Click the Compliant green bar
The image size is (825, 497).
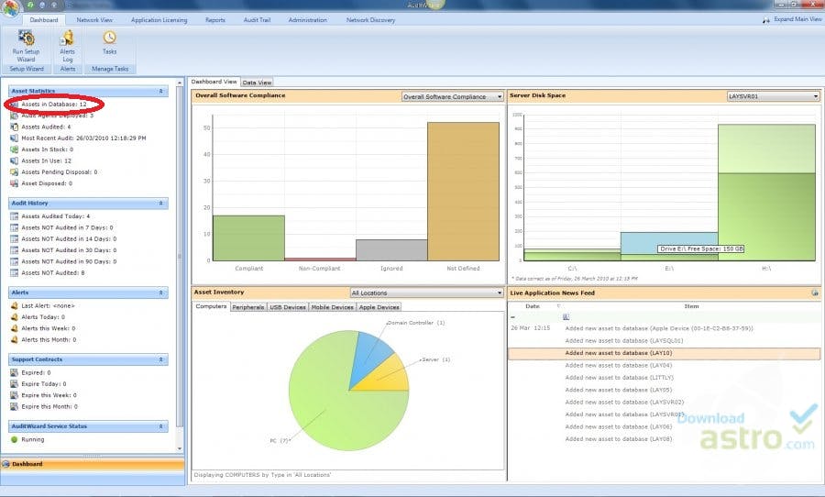(248, 238)
